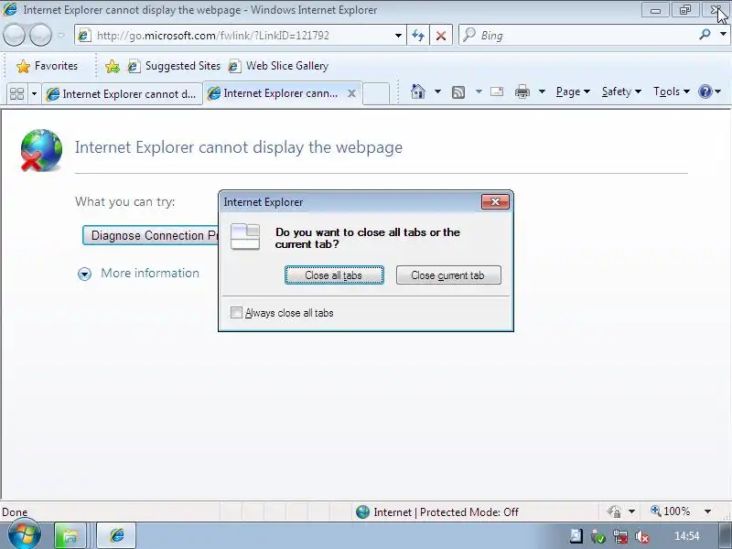Open the Feeds dropdown arrow
Image resolution: width=732 pixels, height=549 pixels.
coord(479,91)
